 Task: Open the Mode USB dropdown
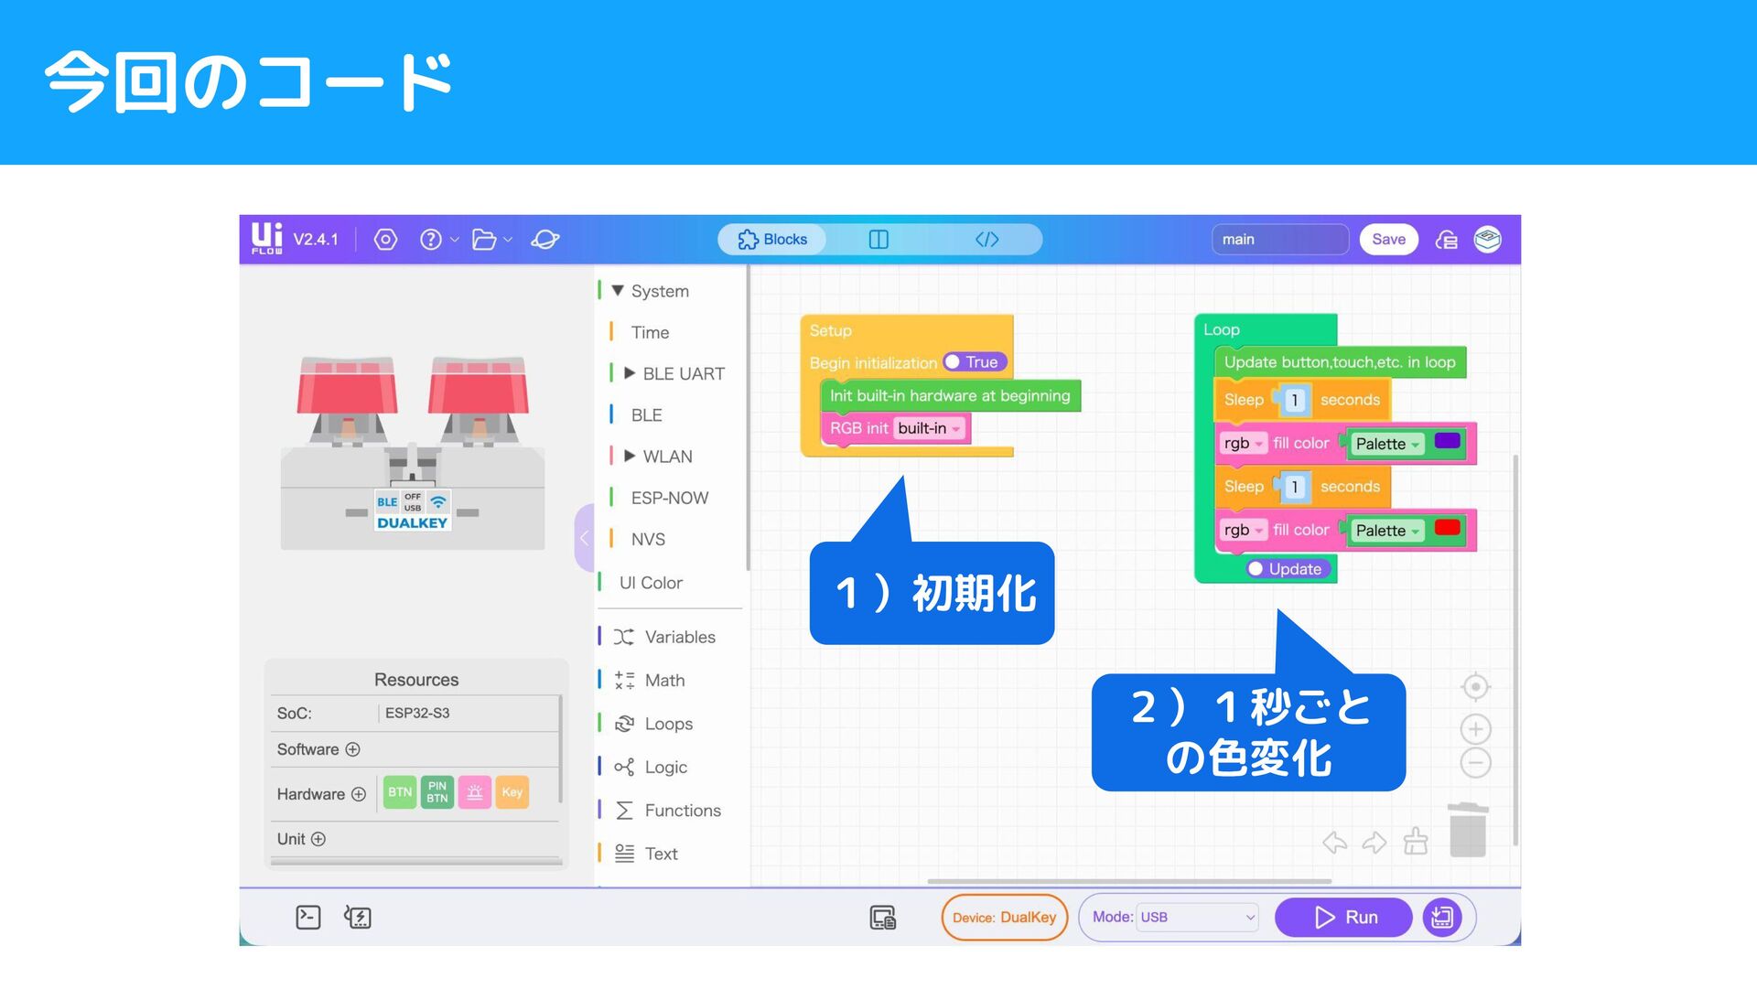[1197, 917]
